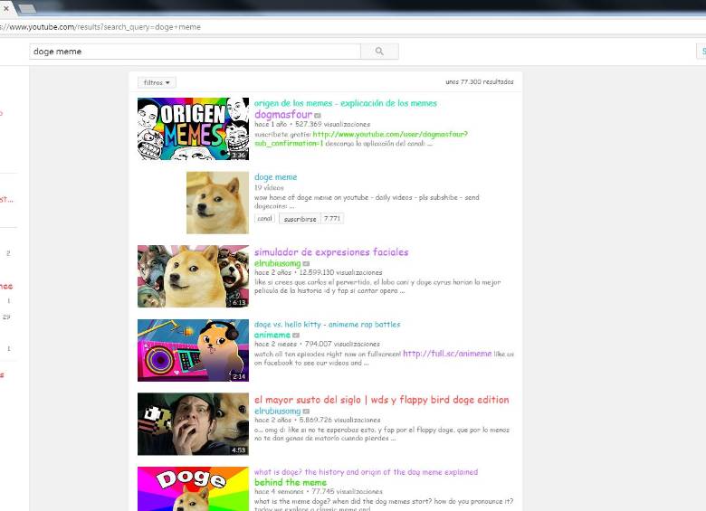Click the 12.599.130 visualizaciones text
The width and height of the screenshot is (706, 511).
pyautogui.click(x=341, y=272)
